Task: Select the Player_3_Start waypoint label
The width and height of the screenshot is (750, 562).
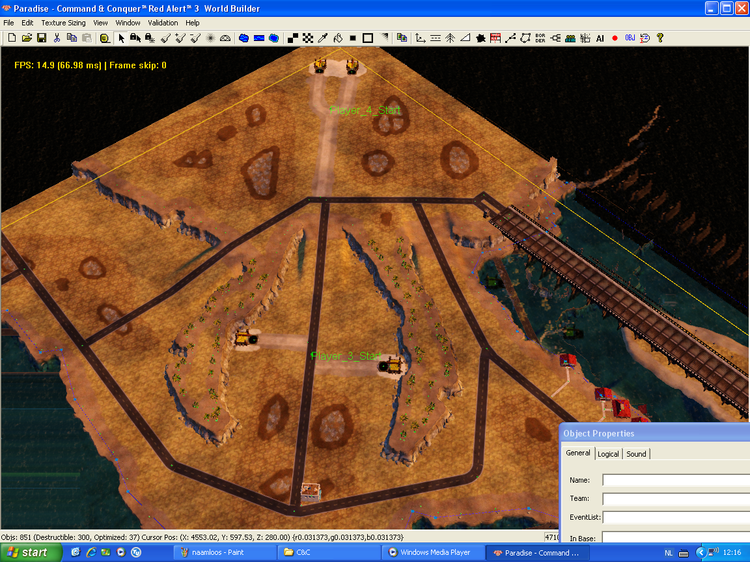Action: point(346,356)
